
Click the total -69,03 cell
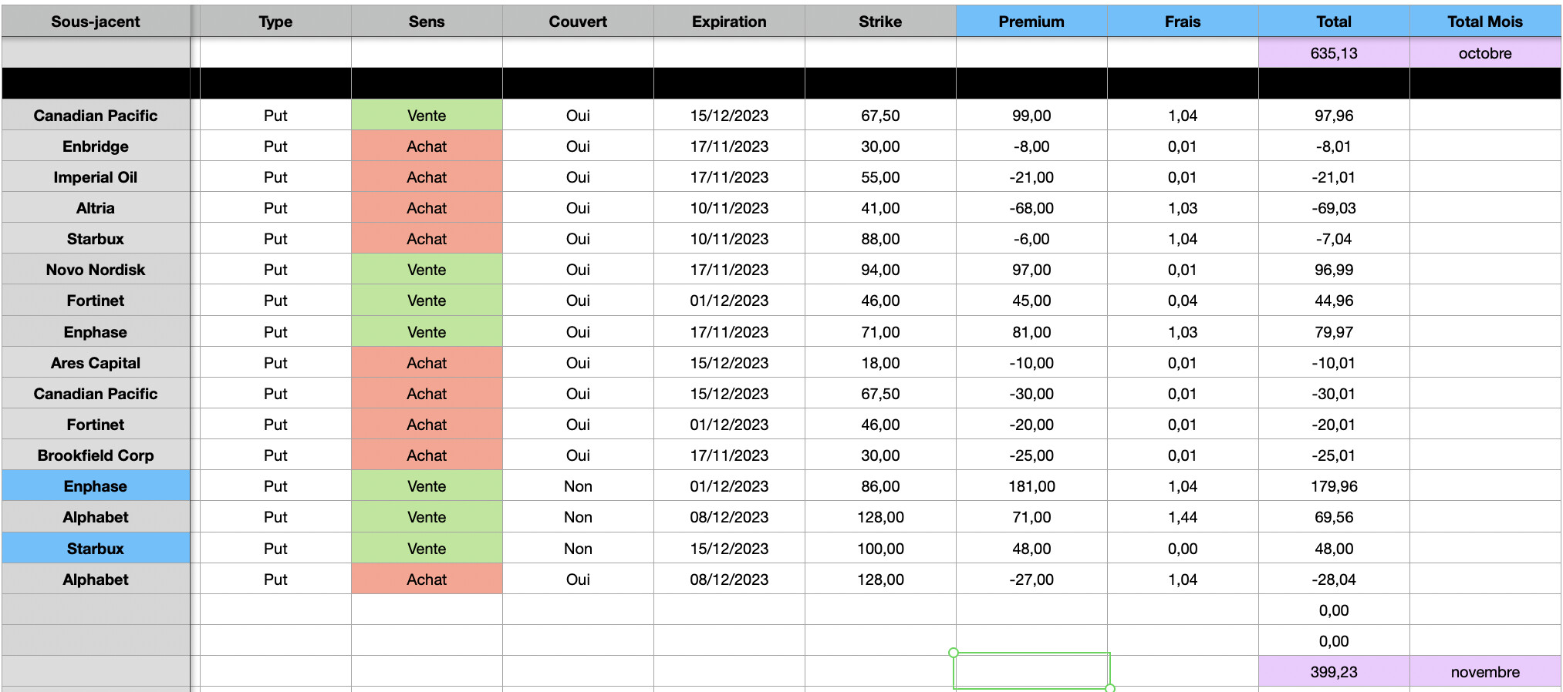coord(1334,208)
